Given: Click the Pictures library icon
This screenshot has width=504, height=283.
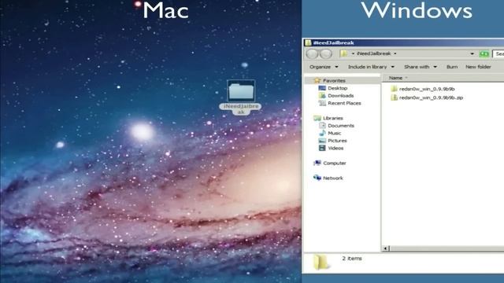Looking at the screenshot, I should (322, 141).
